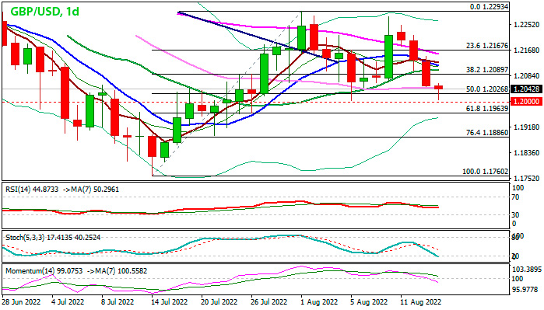Click the red 1.20000 price level tag
The image size is (544, 310).
click(x=526, y=102)
